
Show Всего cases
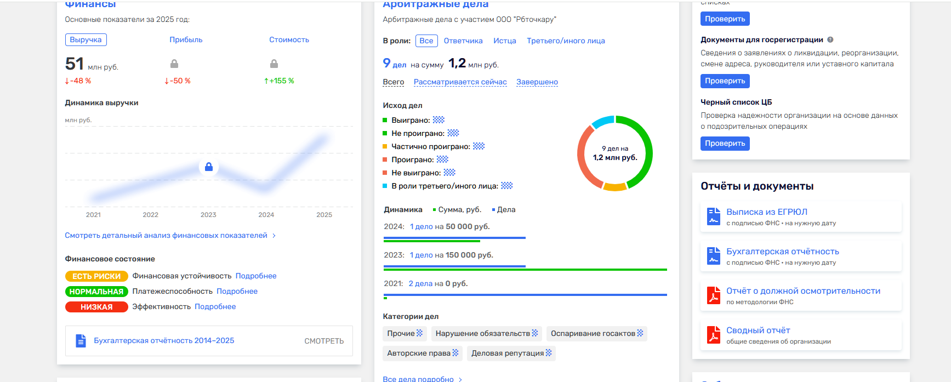(x=394, y=82)
